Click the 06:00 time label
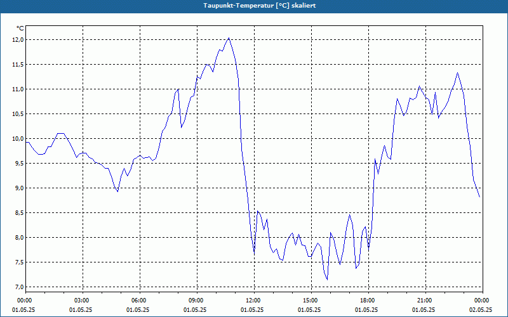 point(140,301)
